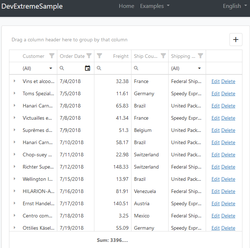This screenshot has height=248, width=250.
Task: Open the Ship Country column filter icon
Action: pyautogui.click(x=163, y=56)
